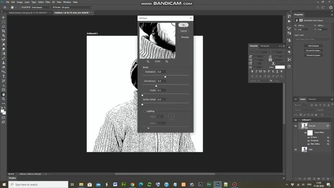The image size is (334, 188).
Task: Open Word from the Windows taskbar
Action: coord(115,184)
